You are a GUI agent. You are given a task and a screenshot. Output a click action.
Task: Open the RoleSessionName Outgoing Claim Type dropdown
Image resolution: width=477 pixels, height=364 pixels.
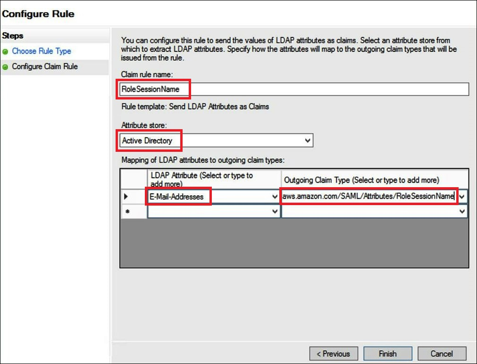(x=461, y=197)
